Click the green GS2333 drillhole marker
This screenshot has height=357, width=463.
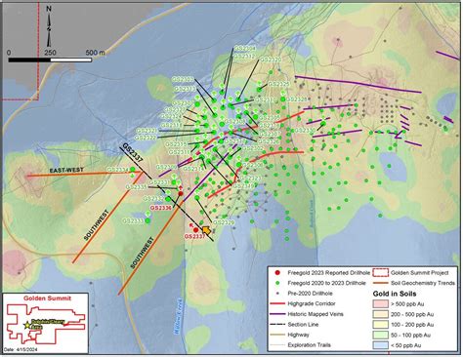(147, 220)
